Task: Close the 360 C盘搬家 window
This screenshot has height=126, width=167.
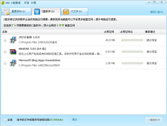Action: click(x=161, y=2)
